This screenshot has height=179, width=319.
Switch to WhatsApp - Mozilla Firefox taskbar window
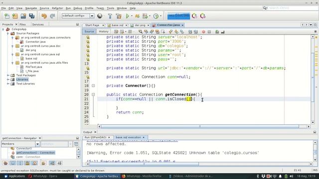tap(142, 176)
